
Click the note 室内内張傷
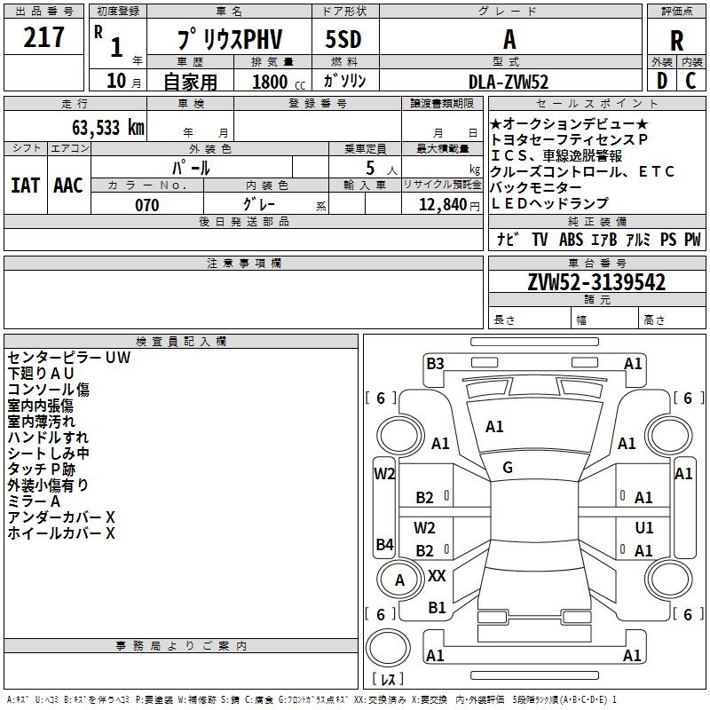click(x=40, y=406)
